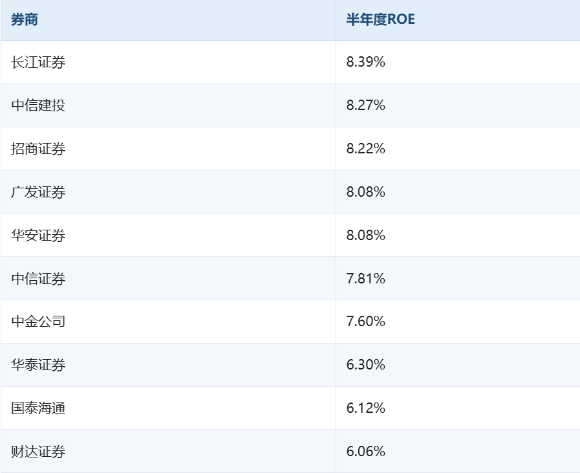Image resolution: width=580 pixels, height=473 pixels.
Task: Click the 7.81% ROE value
Action: 365,278
